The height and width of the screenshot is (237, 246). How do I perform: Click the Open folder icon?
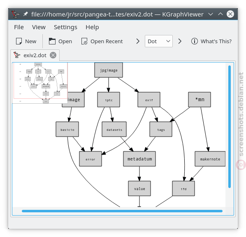[x=52, y=41]
